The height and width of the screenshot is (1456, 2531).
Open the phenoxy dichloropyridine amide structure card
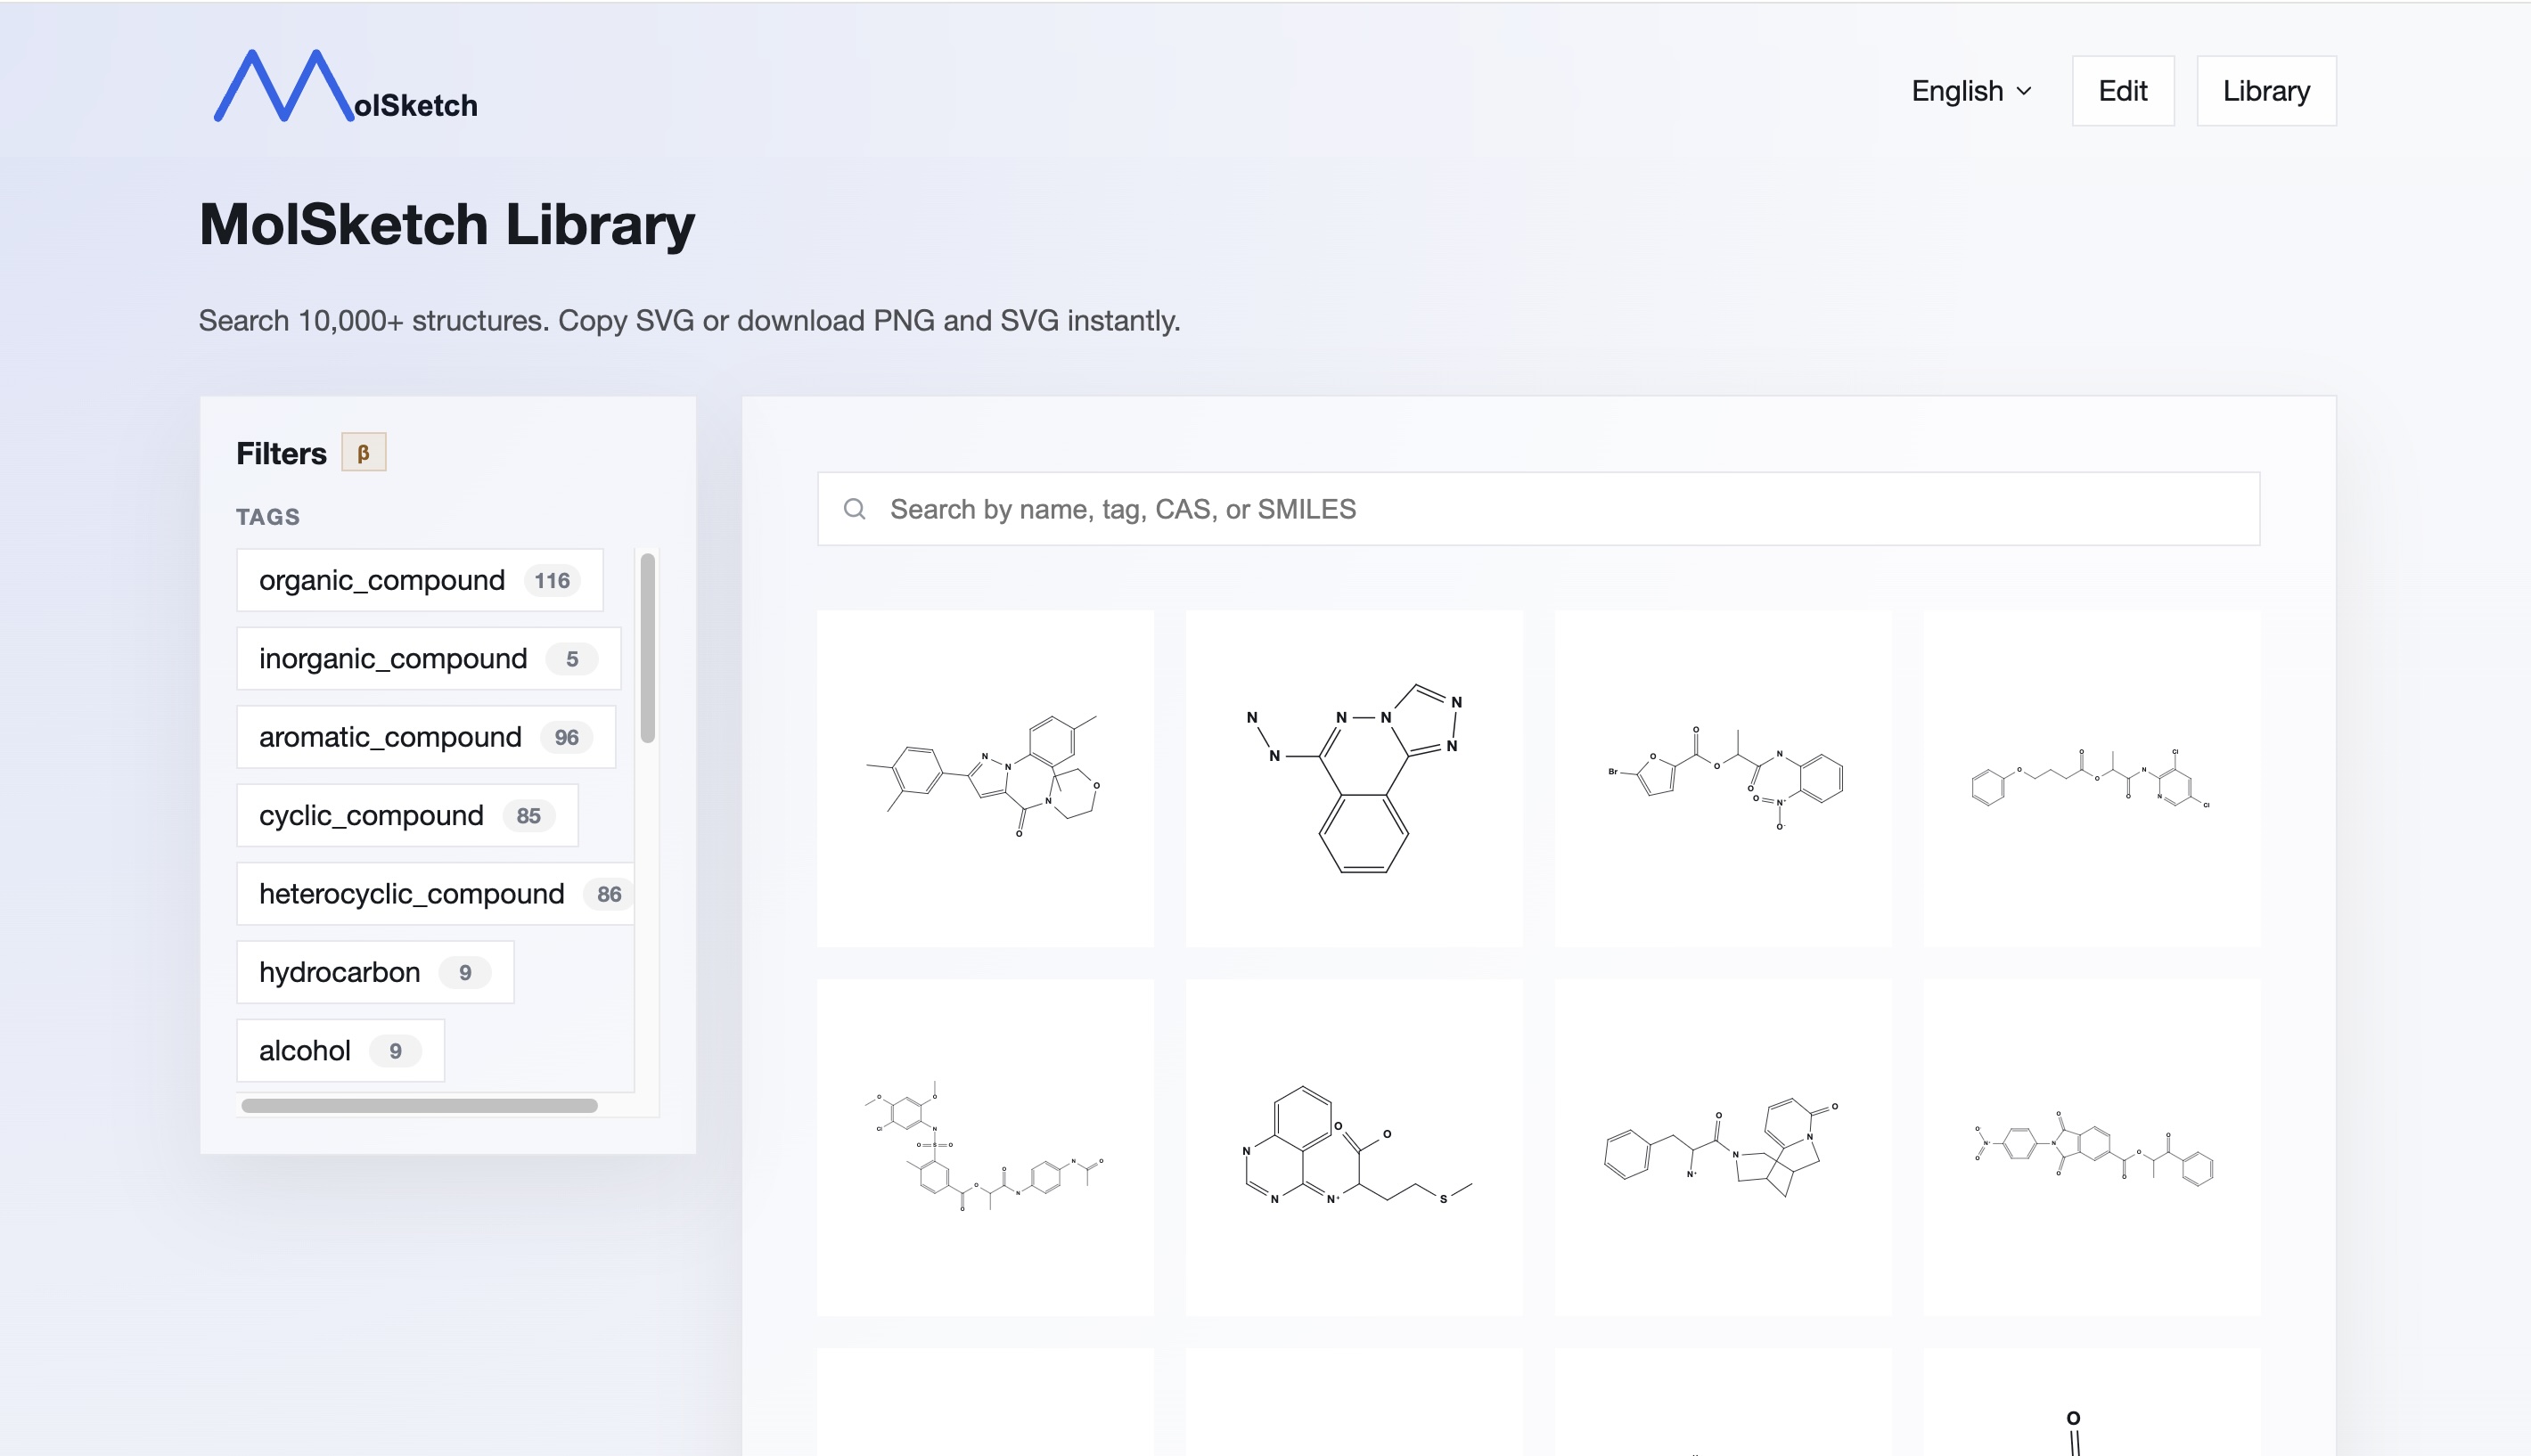pos(2092,778)
